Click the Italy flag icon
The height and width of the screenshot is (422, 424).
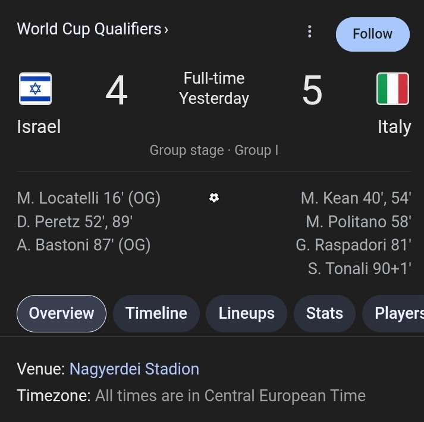(392, 89)
